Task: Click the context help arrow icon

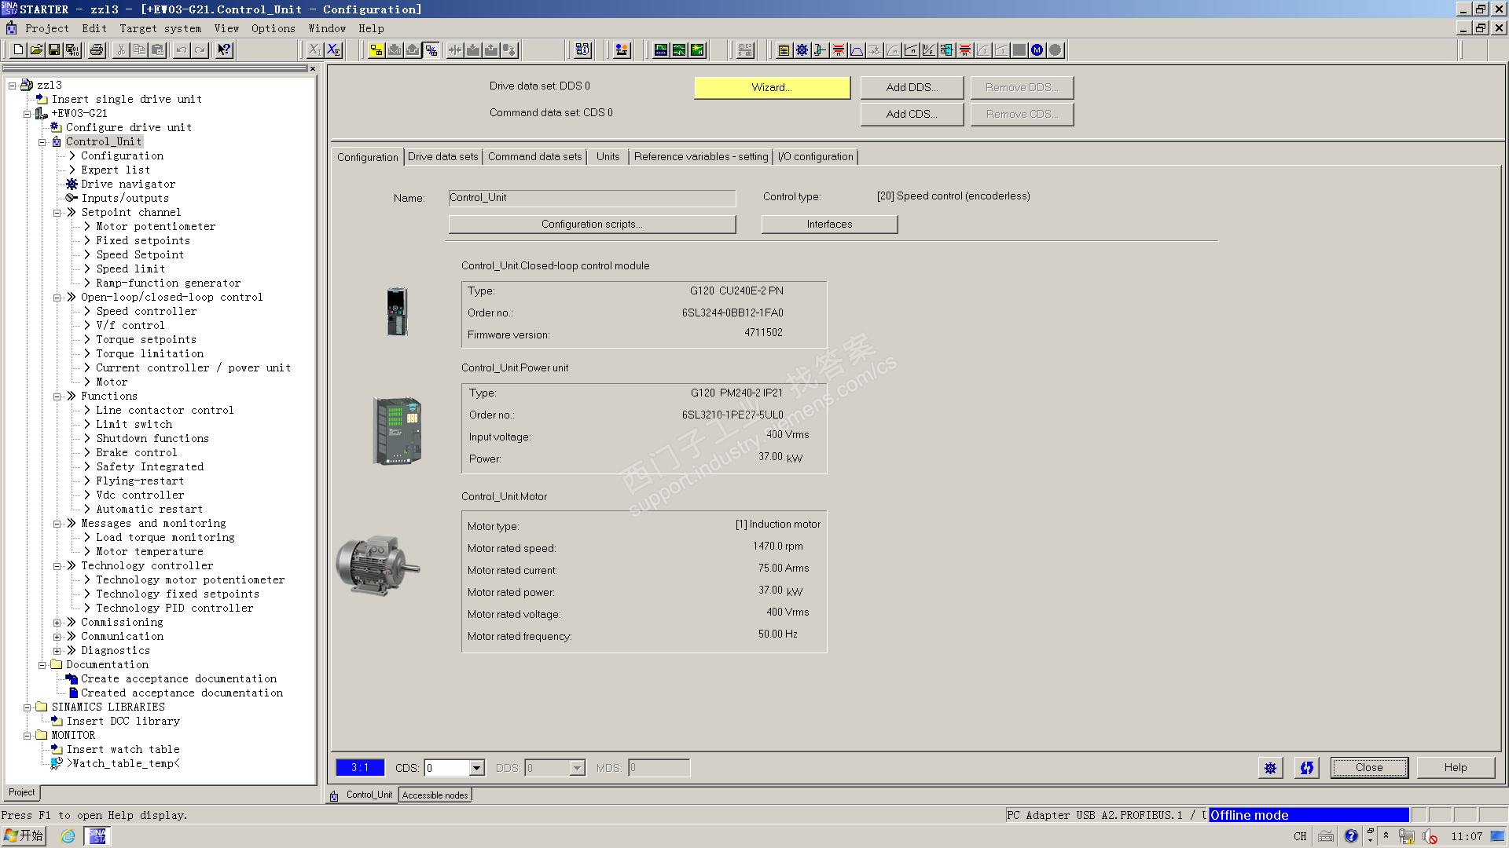Action: 225,50
